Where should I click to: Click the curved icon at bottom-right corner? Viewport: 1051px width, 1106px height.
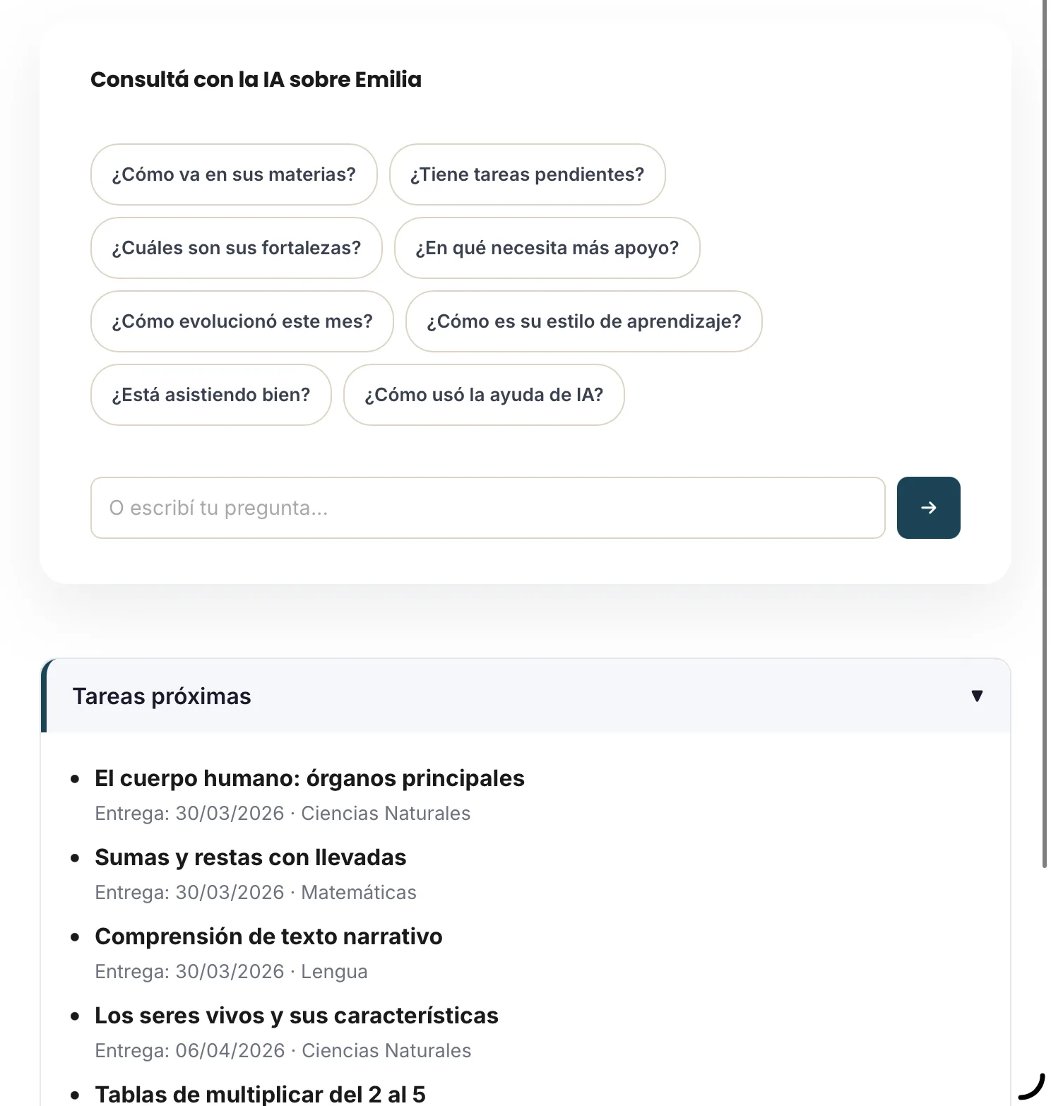click(1032, 1086)
